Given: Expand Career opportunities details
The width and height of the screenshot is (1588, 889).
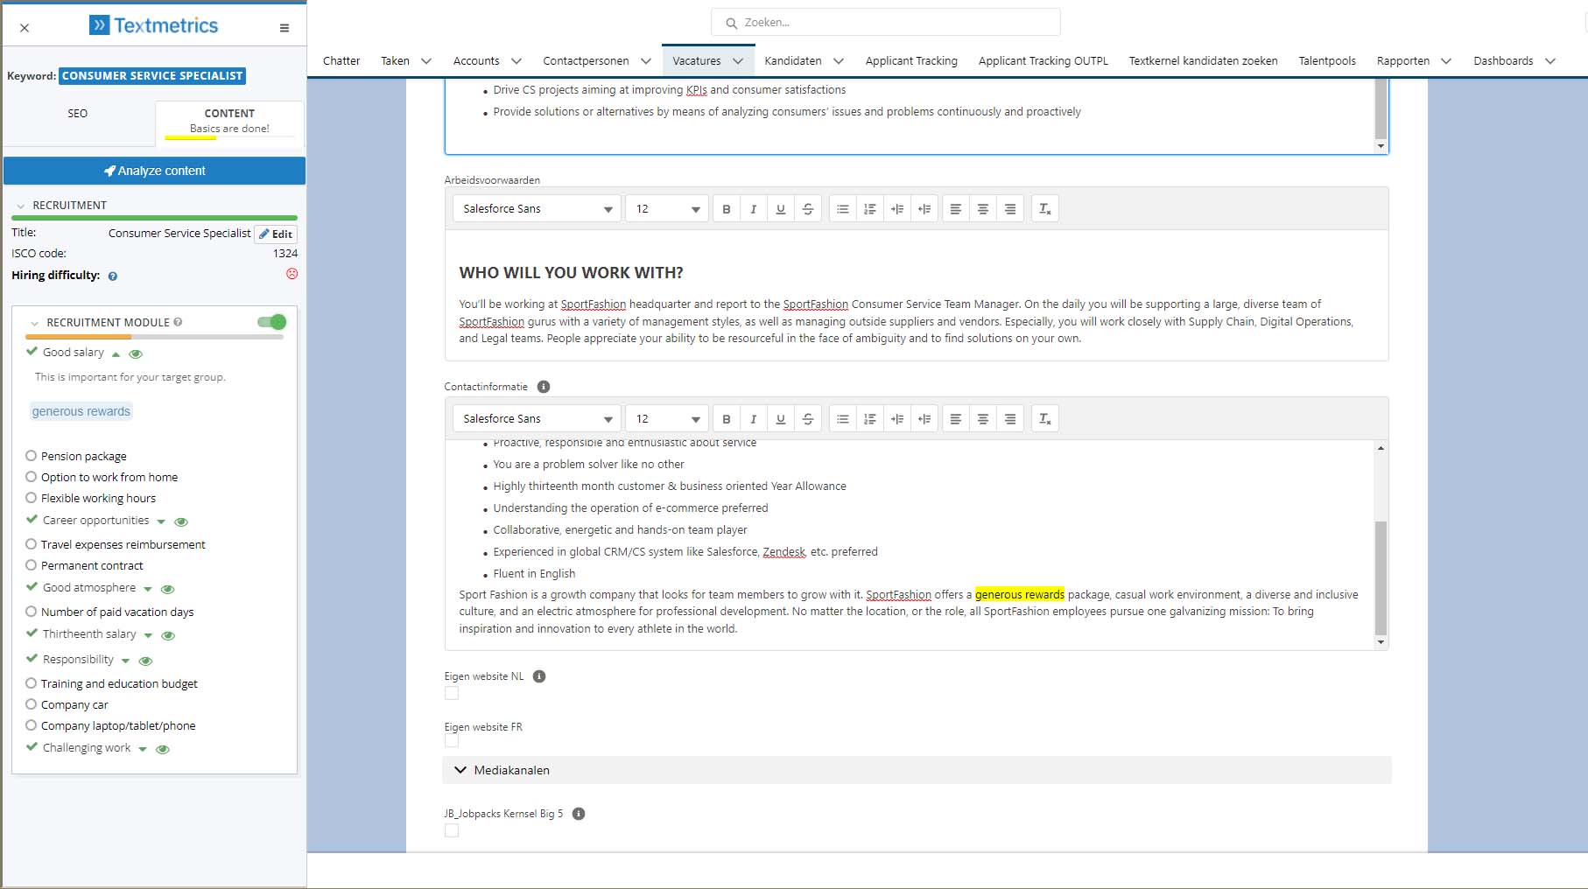Looking at the screenshot, I should pos(161,521).
